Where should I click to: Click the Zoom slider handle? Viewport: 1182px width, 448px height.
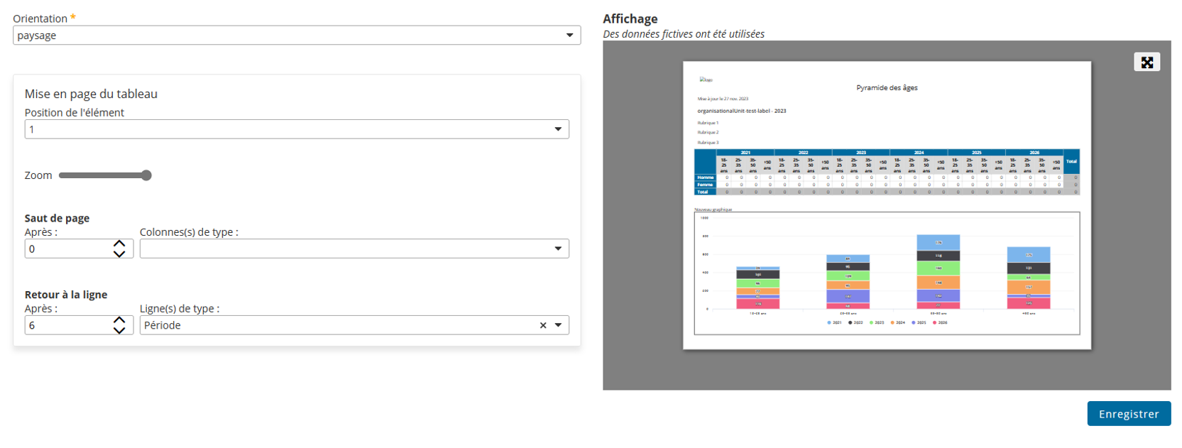pyautogui.click(x=146, y=175)
